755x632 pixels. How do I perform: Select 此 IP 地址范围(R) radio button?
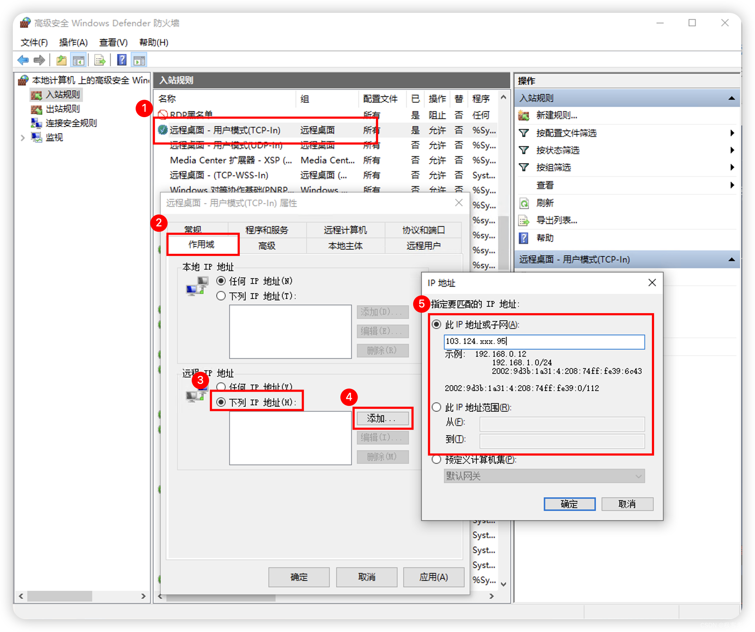point(436,407)
